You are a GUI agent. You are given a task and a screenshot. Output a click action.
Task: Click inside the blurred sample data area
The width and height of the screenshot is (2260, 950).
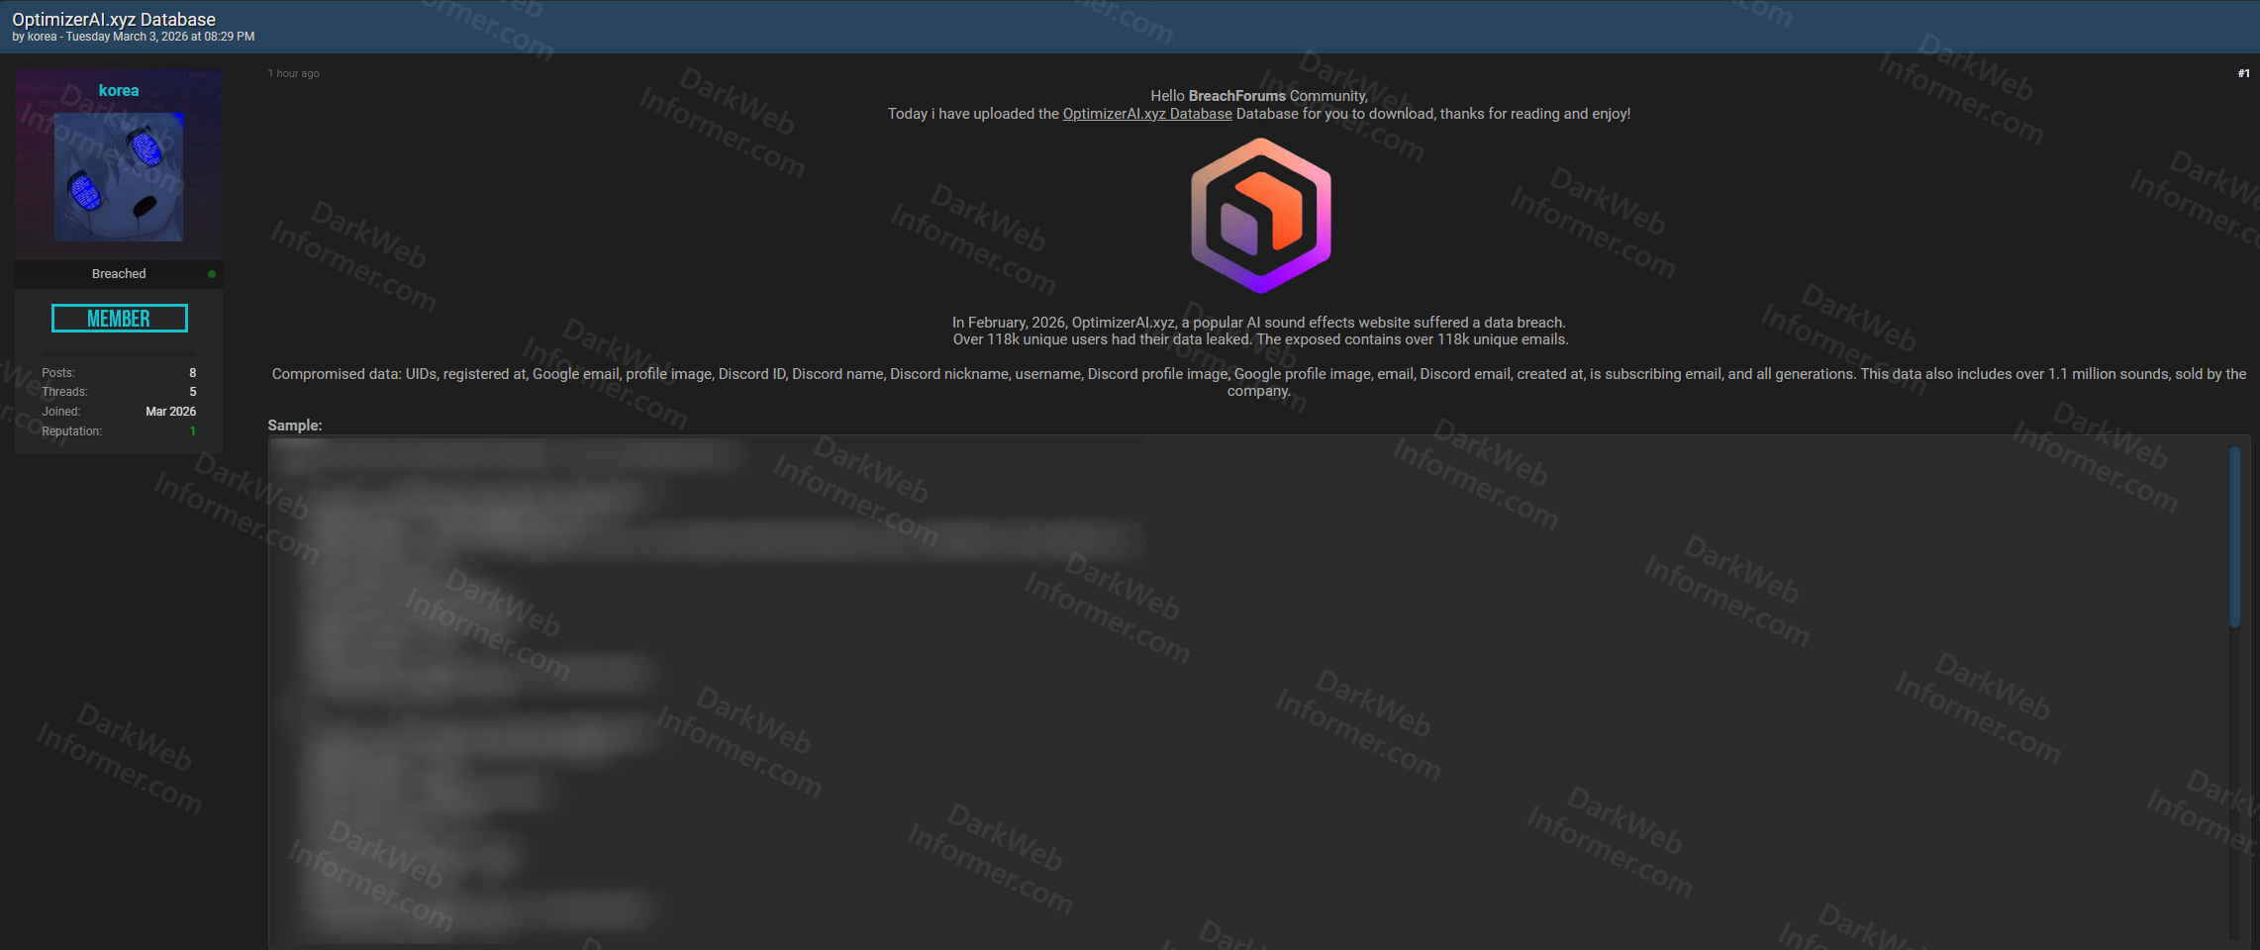(693, 643)
